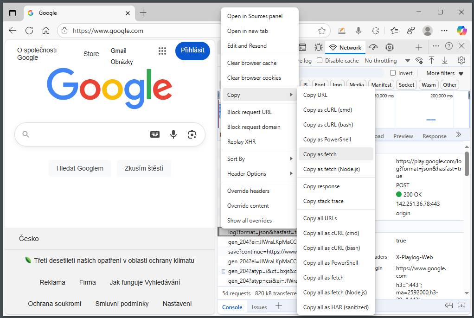Open the bug Sources tool icon
This screenshot has width=474, height=318.
coord(318,47)
